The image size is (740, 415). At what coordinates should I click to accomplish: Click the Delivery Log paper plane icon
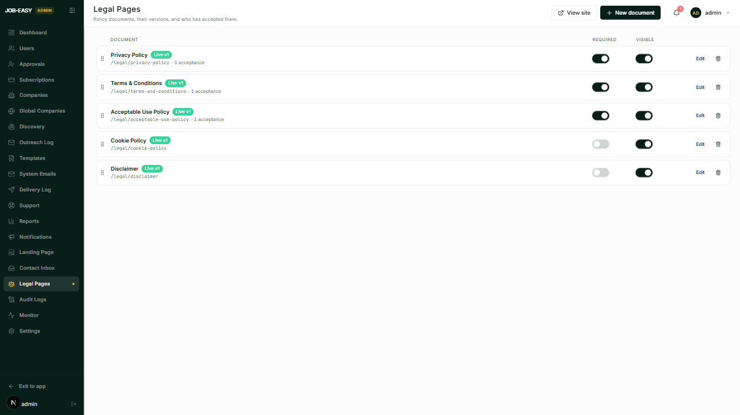click(11, 190)
